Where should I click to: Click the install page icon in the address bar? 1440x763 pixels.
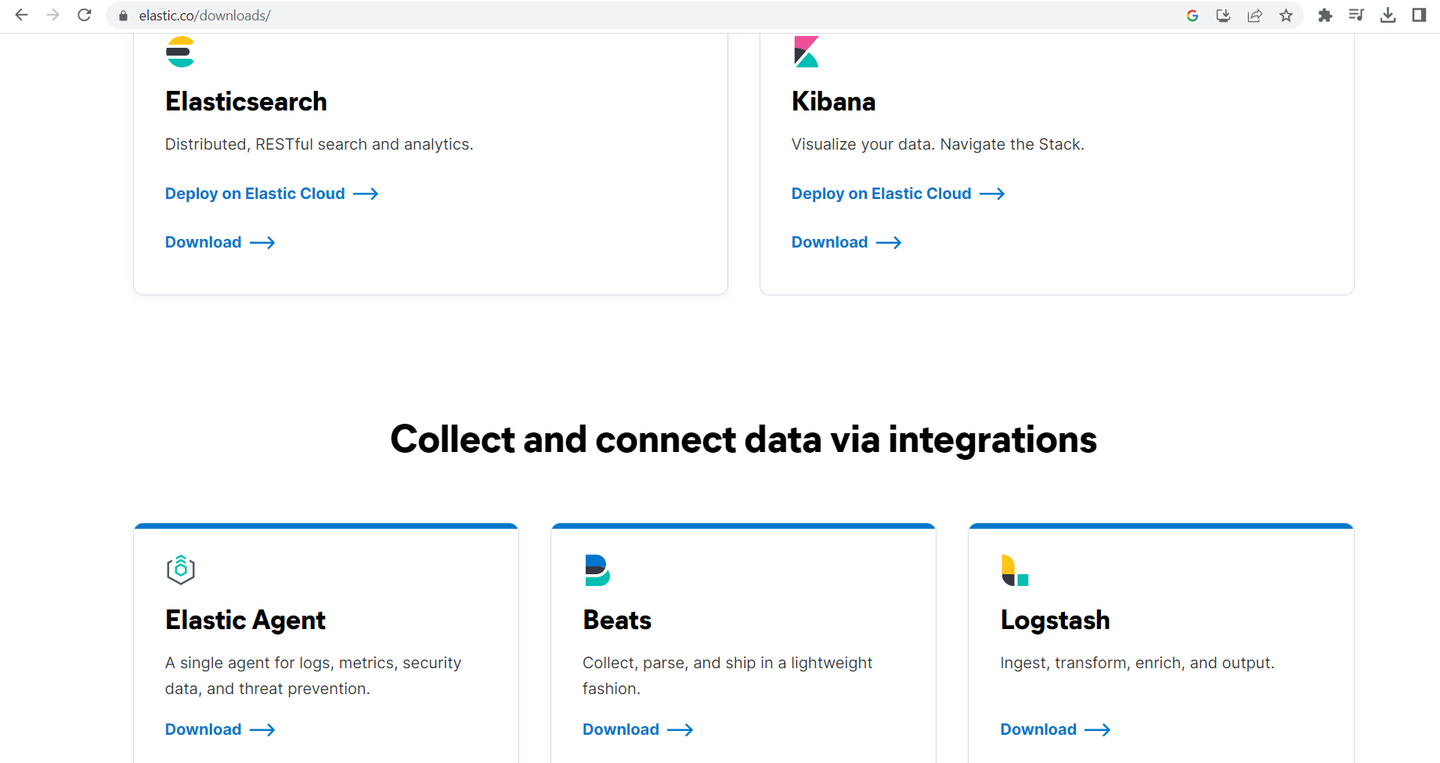tap(1223, 15)
